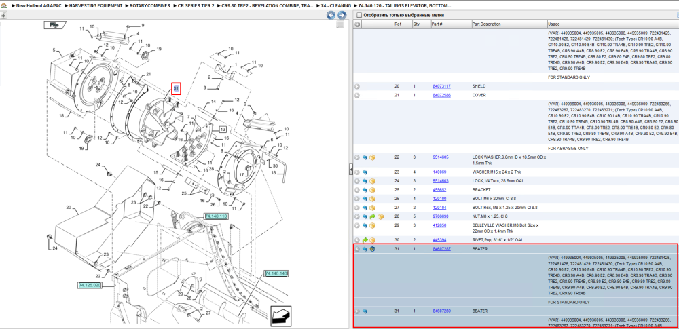Click the combine vehicle icon at diagram top
The height and width of the screenshot is (329, 679).
pyautogui.click(x=54, y=25)
